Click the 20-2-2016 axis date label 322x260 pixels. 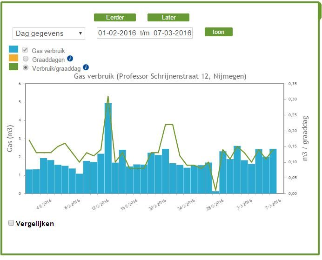(x=157, y=205)
